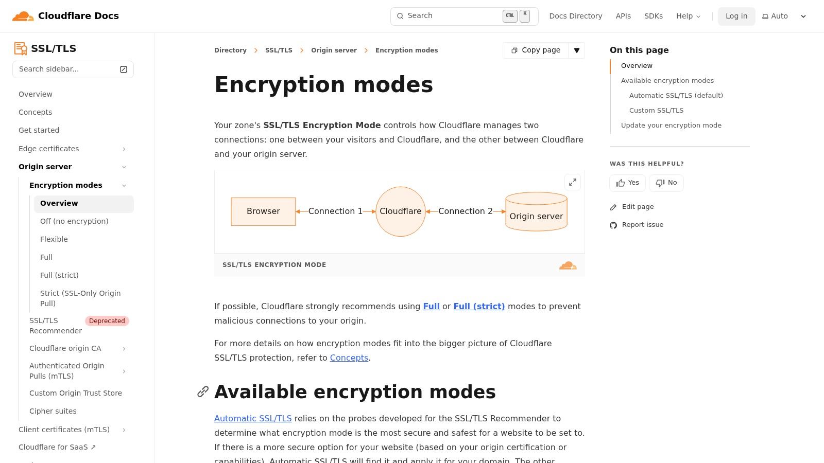Click the Copy page clipboard icon

click(514, 50)
